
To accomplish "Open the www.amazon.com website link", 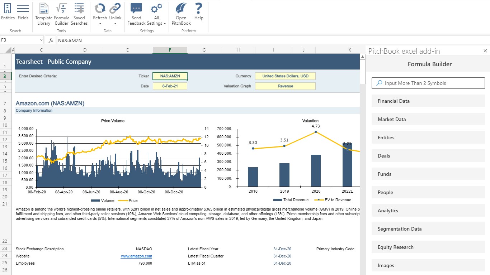I will (136, 256).
